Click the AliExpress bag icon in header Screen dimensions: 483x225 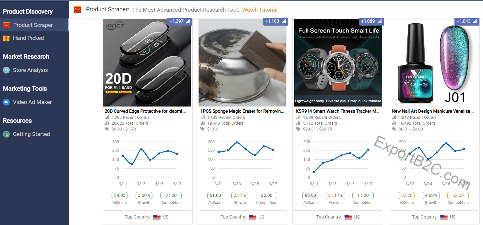click(x=77, y=10)
